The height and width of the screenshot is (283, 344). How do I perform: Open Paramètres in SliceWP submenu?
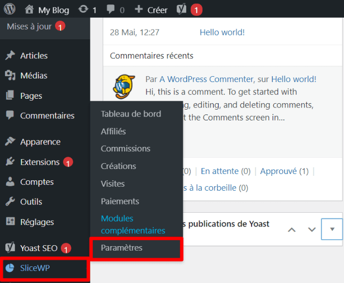(121, 248)
